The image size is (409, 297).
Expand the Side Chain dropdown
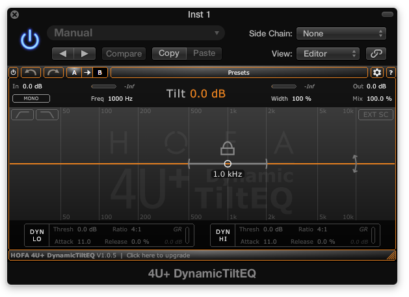coord(341,34)
